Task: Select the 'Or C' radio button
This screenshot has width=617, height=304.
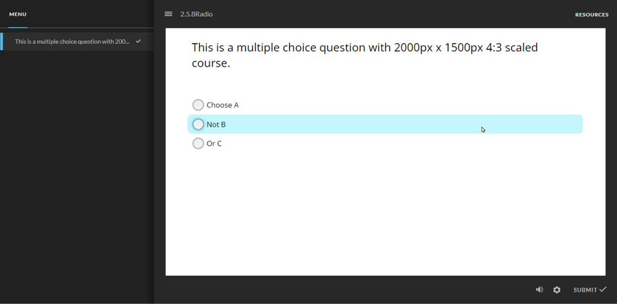Action: point(198,143)
